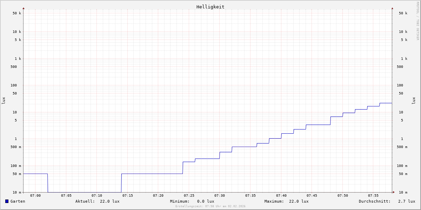Click the left vertical lux axis title
Screen dimensions: 421x210
pos(4,100)
